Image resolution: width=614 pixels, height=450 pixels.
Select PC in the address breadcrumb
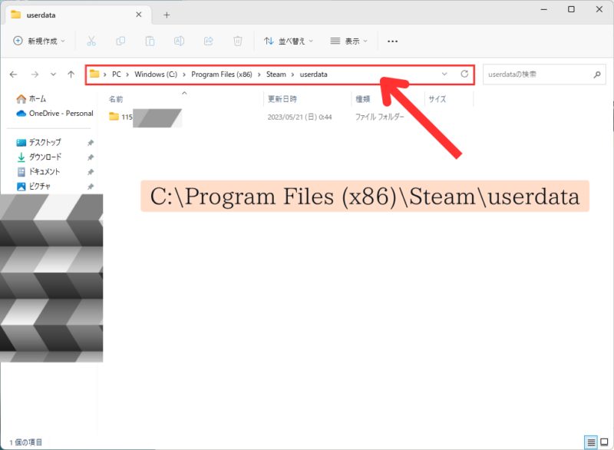pos(117,74)
